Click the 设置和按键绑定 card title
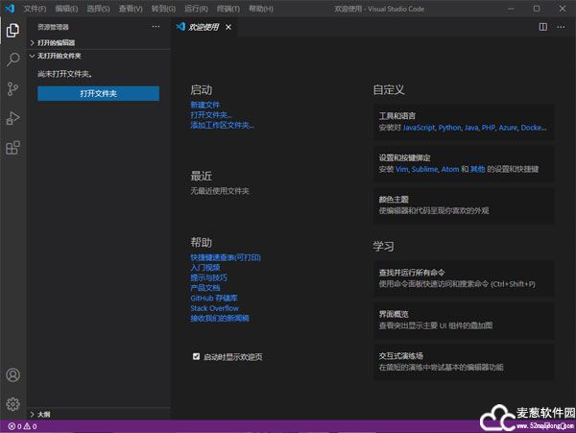 coord(404,157)
